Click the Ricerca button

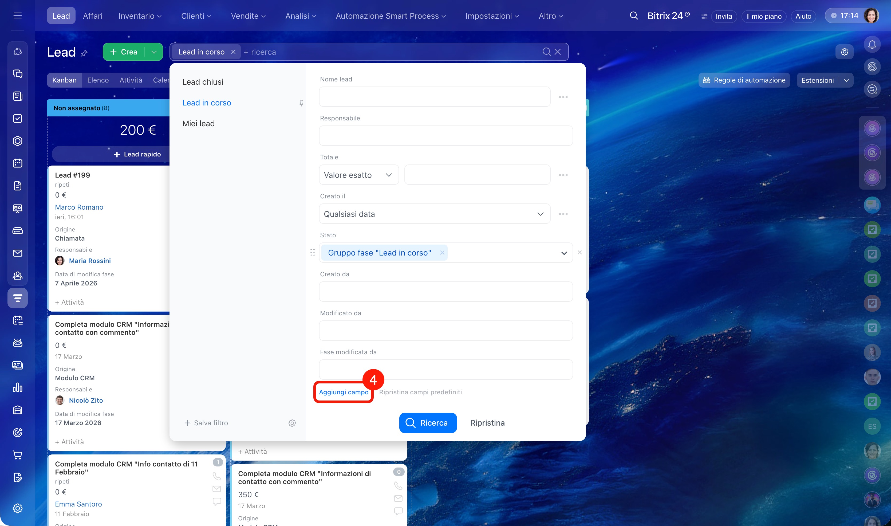428,423
